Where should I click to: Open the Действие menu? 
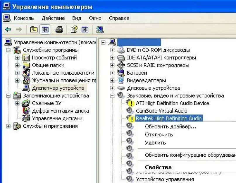[53, 18]
